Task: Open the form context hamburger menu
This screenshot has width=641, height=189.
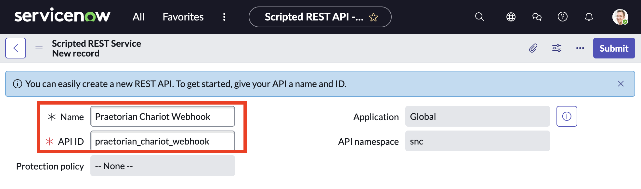Action: tap(39, 48)
